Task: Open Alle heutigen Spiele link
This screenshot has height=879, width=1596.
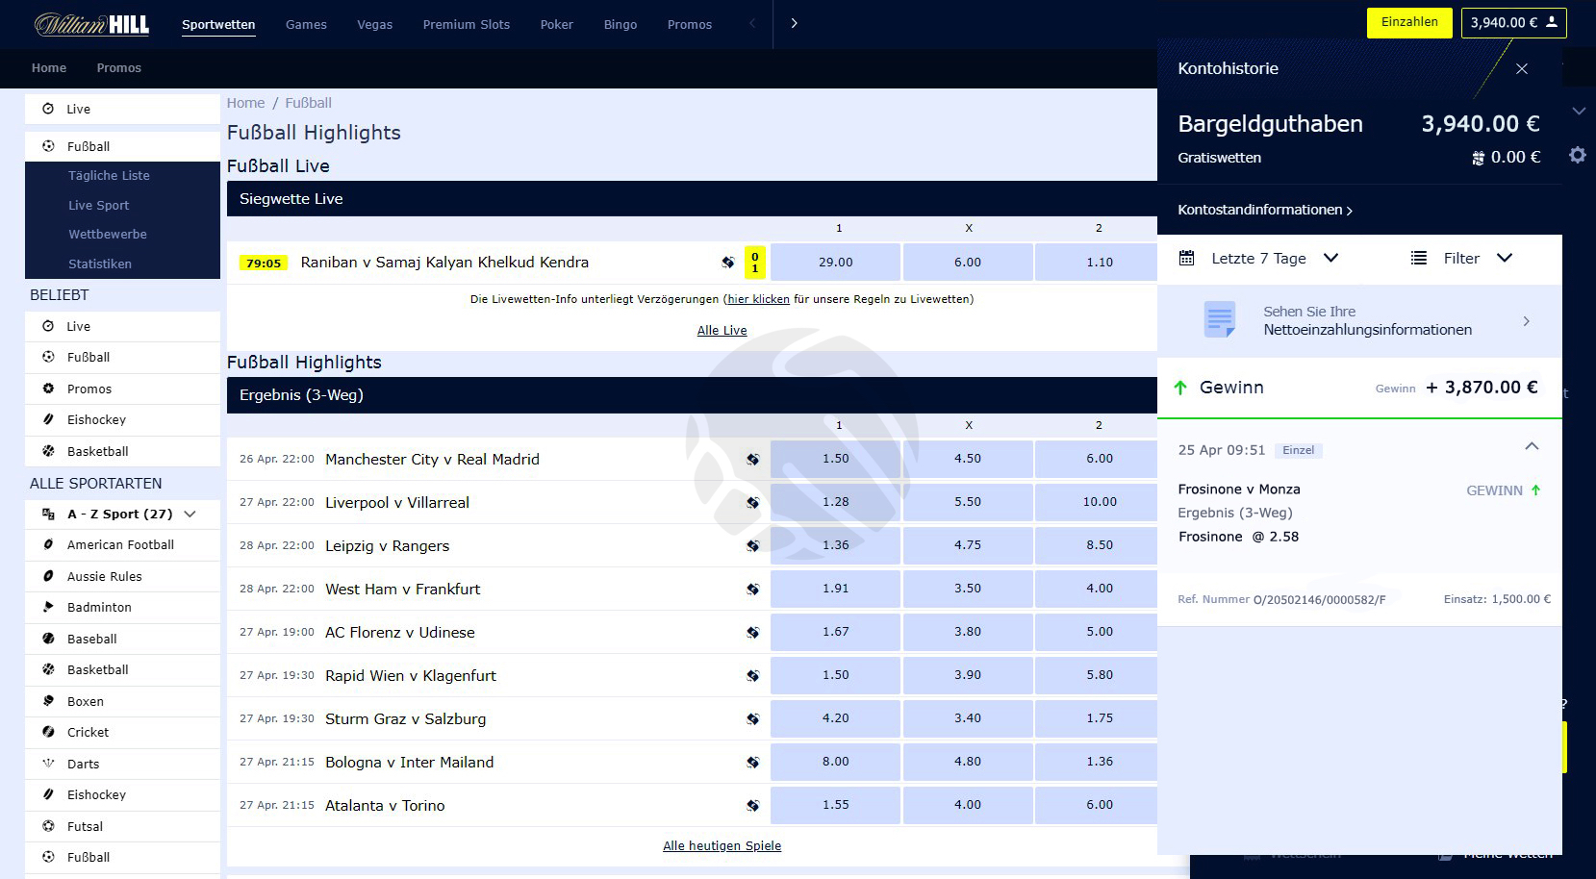Action: [722, 846]
